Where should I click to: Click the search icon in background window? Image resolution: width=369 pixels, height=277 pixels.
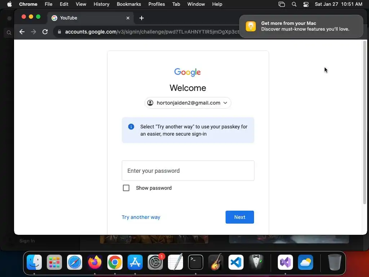9,33
